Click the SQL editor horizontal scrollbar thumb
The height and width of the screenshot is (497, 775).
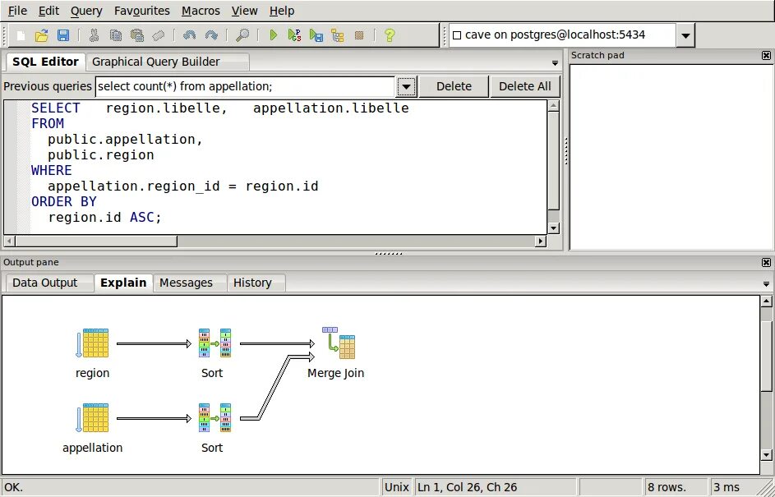(96, 241)
